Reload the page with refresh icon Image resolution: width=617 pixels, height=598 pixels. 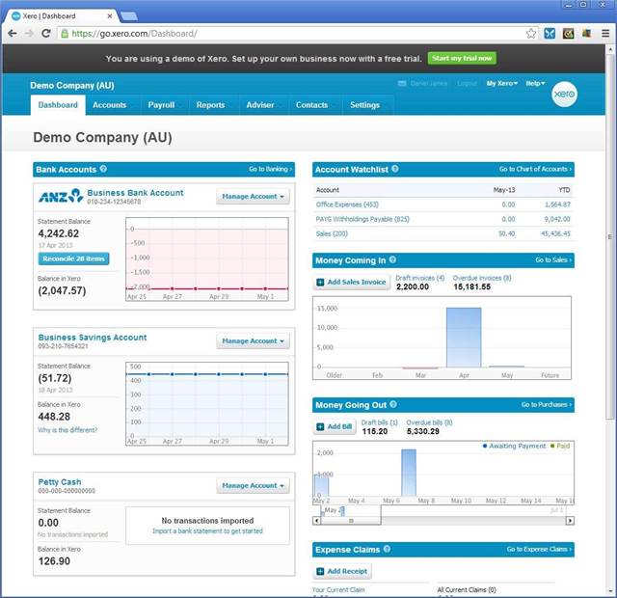46,34
